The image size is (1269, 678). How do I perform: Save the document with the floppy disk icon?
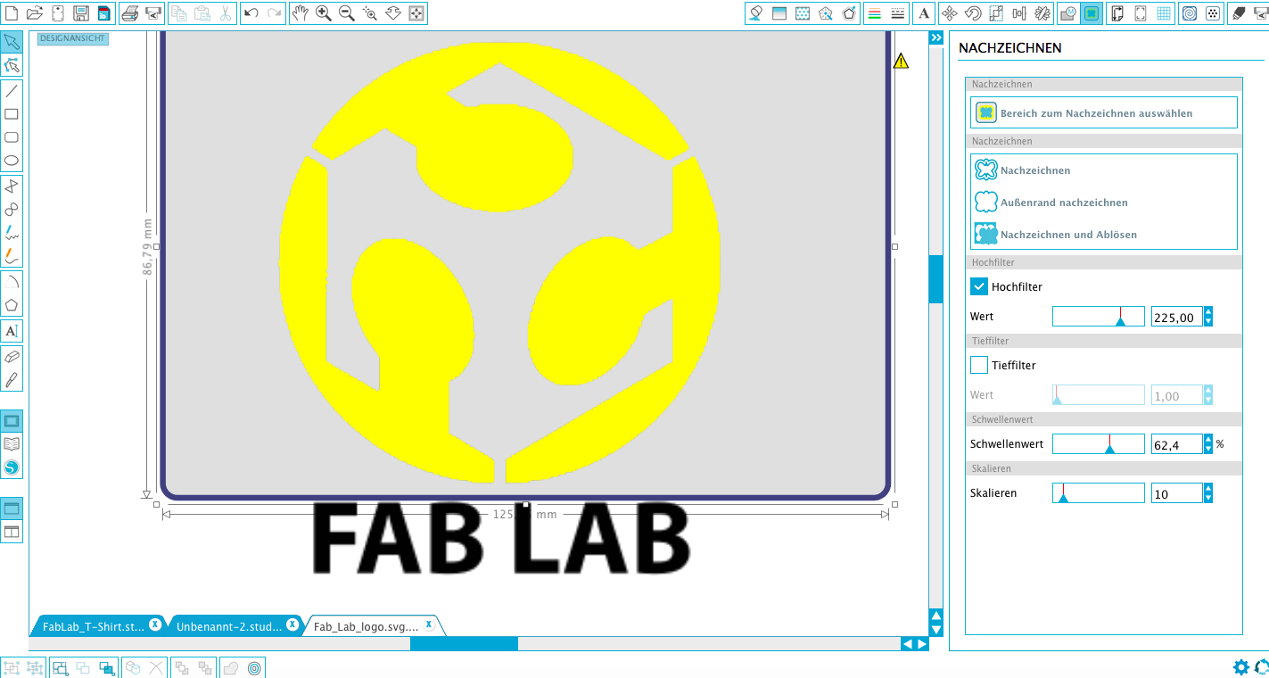[x=81, y=12]
